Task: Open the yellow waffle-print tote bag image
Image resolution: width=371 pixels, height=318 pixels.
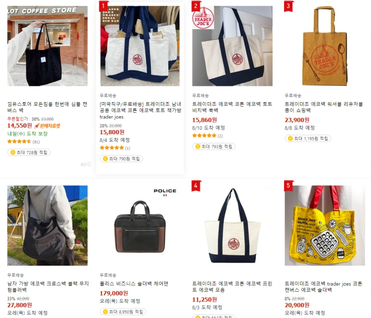Action: 324,225
